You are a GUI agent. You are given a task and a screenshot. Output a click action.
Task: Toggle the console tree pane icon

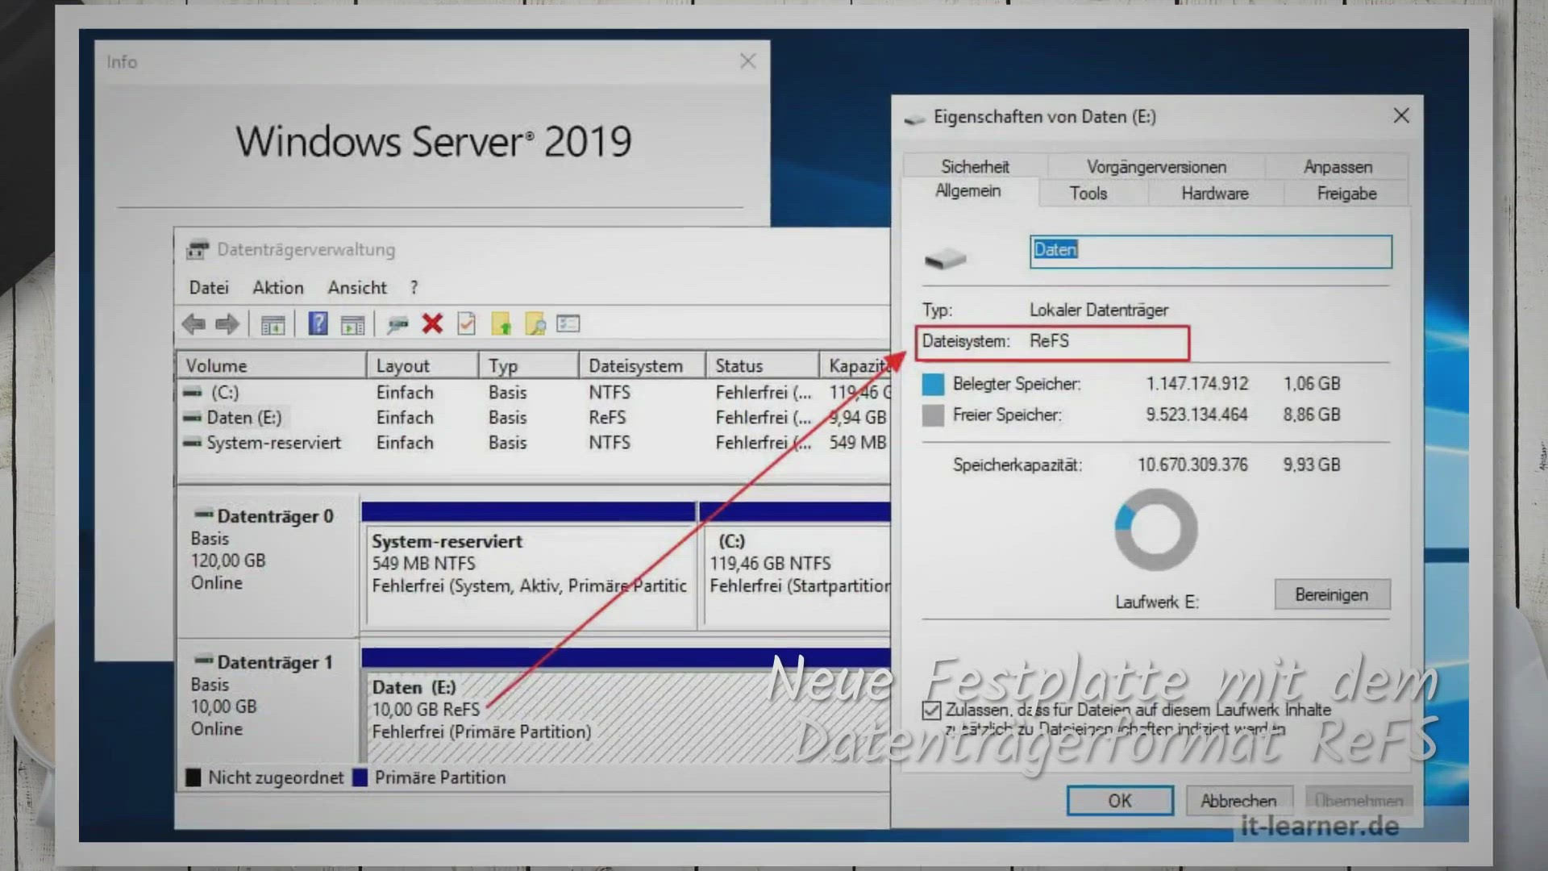pos(273,324)
